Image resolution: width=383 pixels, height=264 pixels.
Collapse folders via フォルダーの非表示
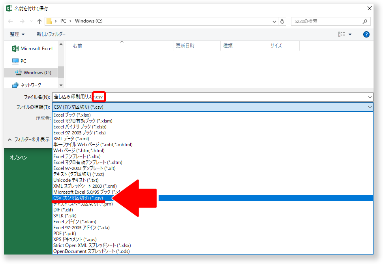(29, 140)
